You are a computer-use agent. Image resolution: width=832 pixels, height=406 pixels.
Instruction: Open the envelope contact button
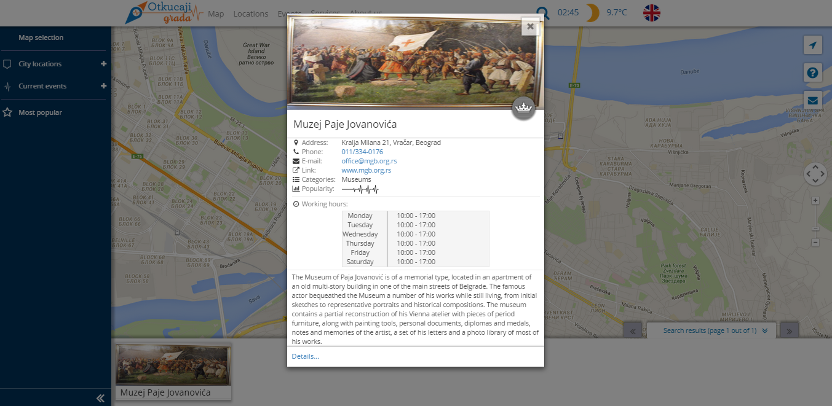(813, 101)
